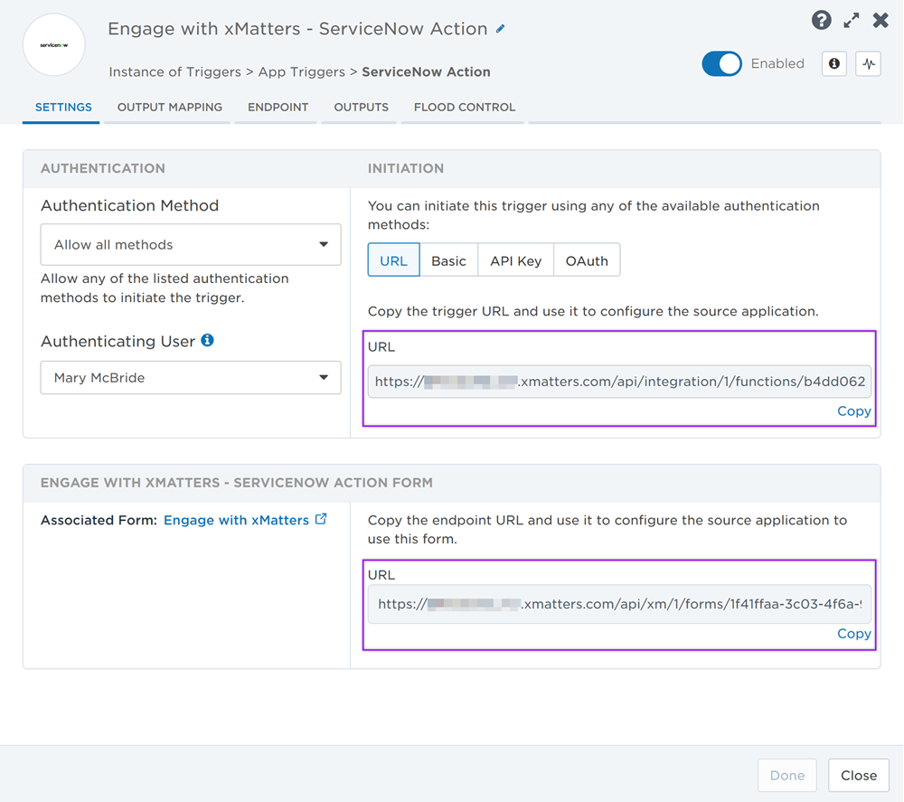This screenshot has width=904, height=802.
Task: Copy the form endpoint URL
Action: click(854, 634)
